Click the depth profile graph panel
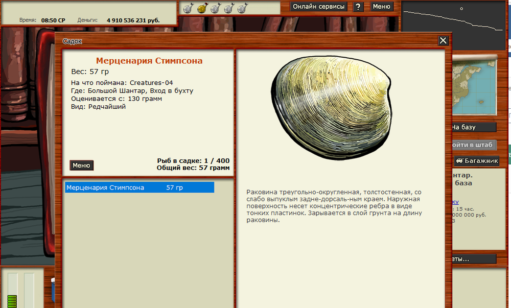 tap(455, 23)
